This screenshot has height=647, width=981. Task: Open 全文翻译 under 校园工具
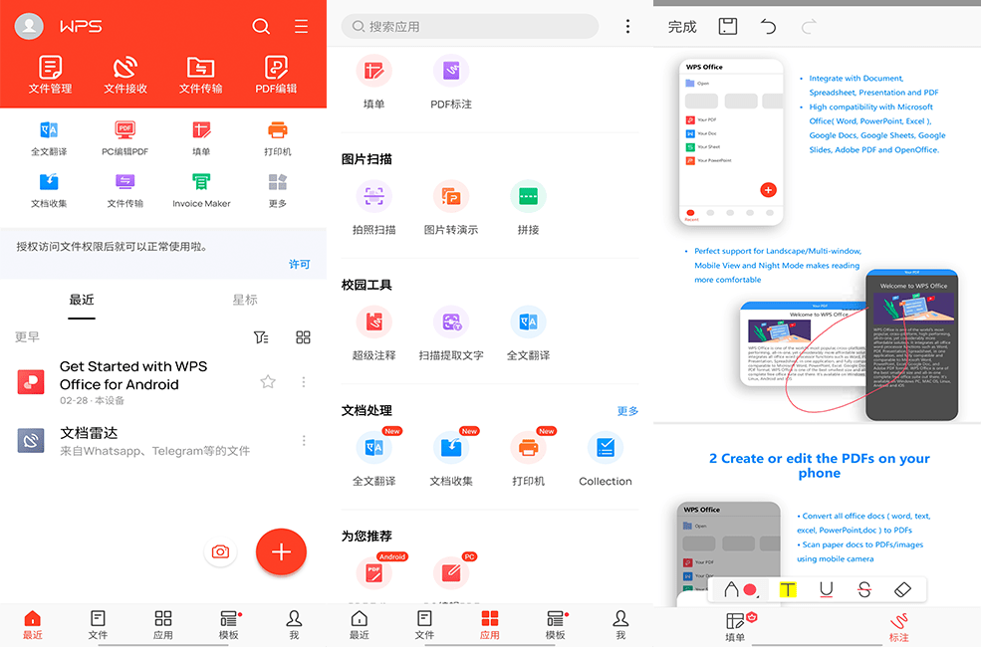coord(528,333)
